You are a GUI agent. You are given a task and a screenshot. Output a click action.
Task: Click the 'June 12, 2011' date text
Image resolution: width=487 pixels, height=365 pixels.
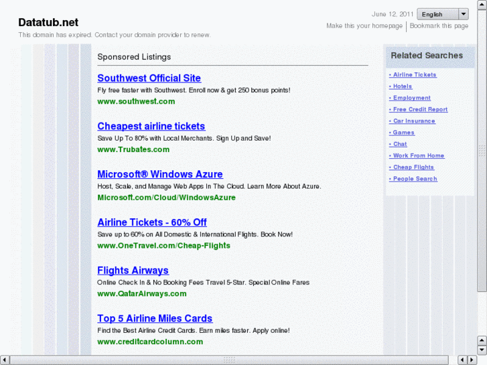(393, 14)
